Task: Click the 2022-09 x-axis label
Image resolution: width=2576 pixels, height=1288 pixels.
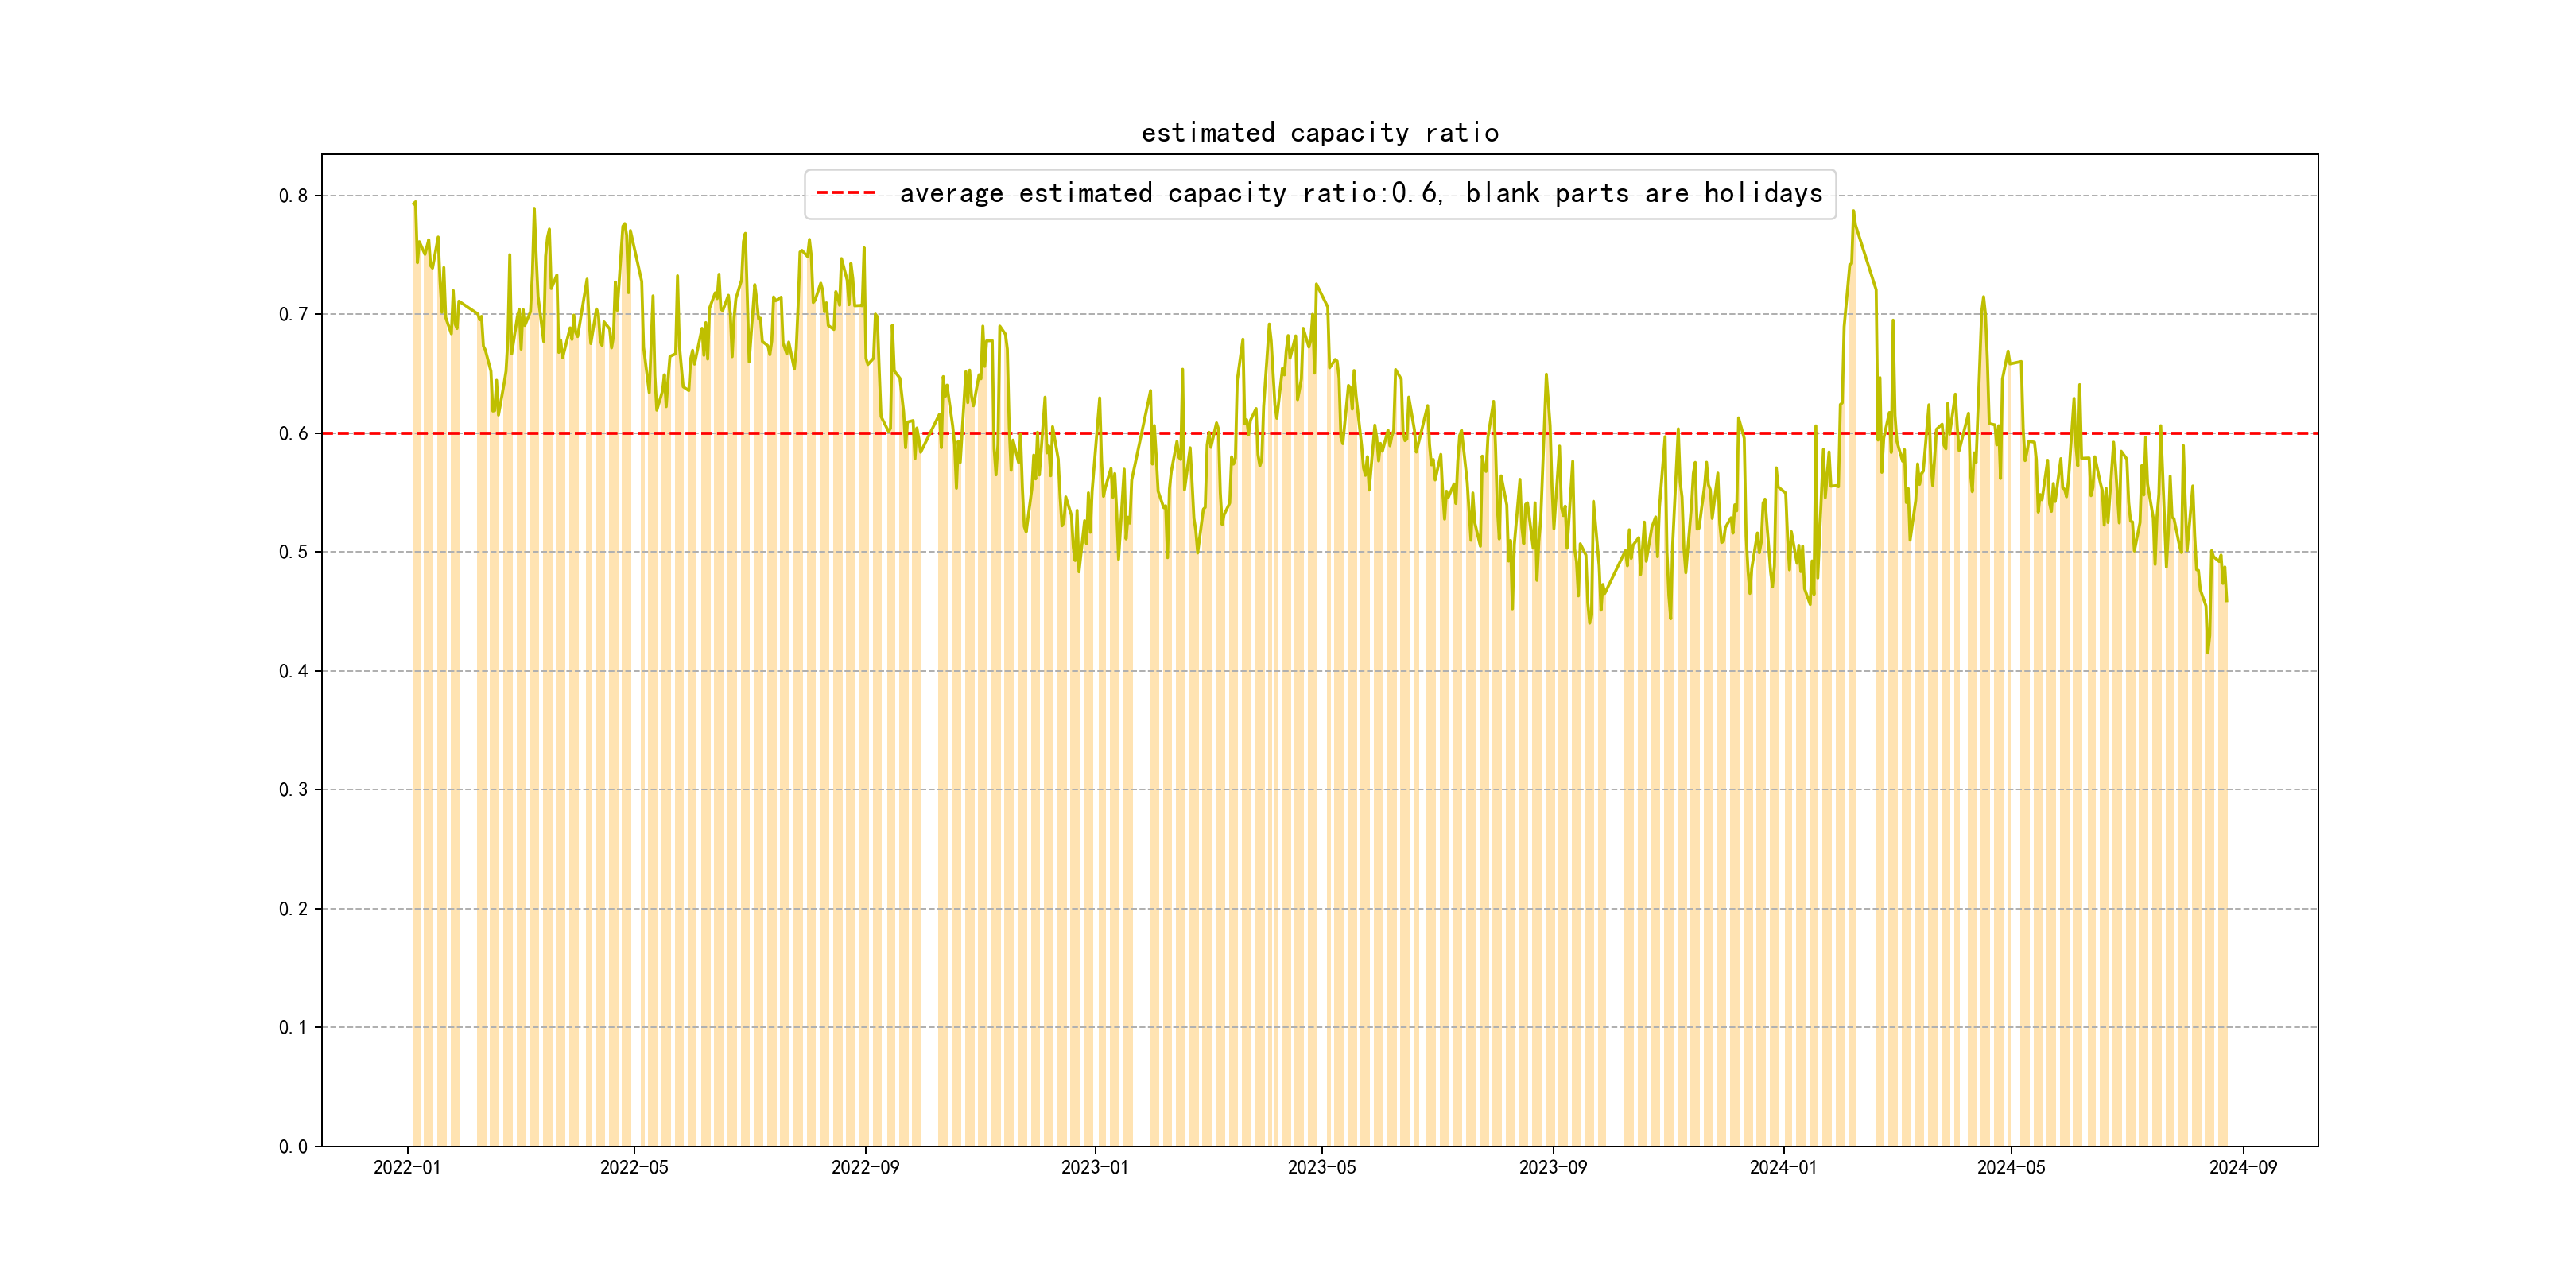Action: (x=865, y=1167)
